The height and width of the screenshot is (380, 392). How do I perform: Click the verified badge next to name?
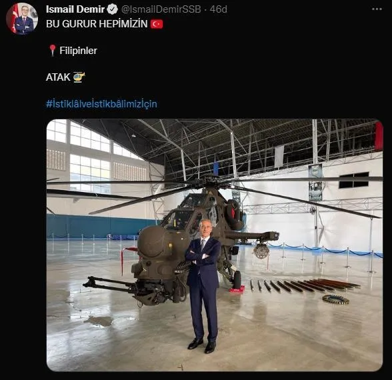(x=112, y=9)
